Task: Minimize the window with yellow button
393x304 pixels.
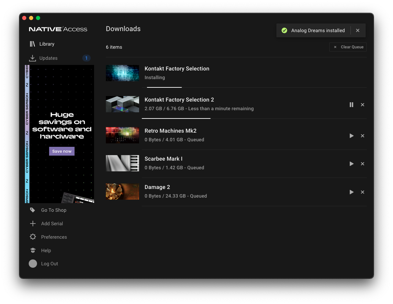Action: (x=31, y=18)
